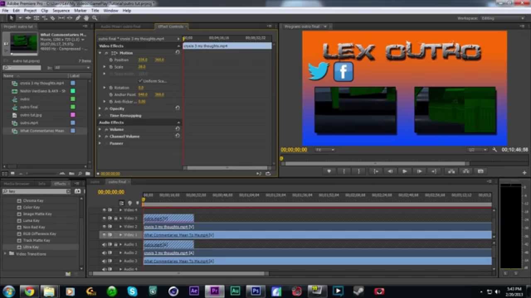Screen dimensions: 531x298
Task: Click Add Marker button in Program monitor
Action: coord(329,171)
